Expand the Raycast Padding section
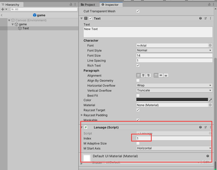217x170 pixels. tap(82, 115)
